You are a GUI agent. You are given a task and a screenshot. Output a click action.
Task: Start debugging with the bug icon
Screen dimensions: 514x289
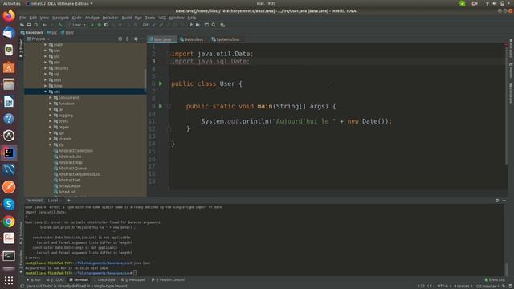tap(99, 25)
